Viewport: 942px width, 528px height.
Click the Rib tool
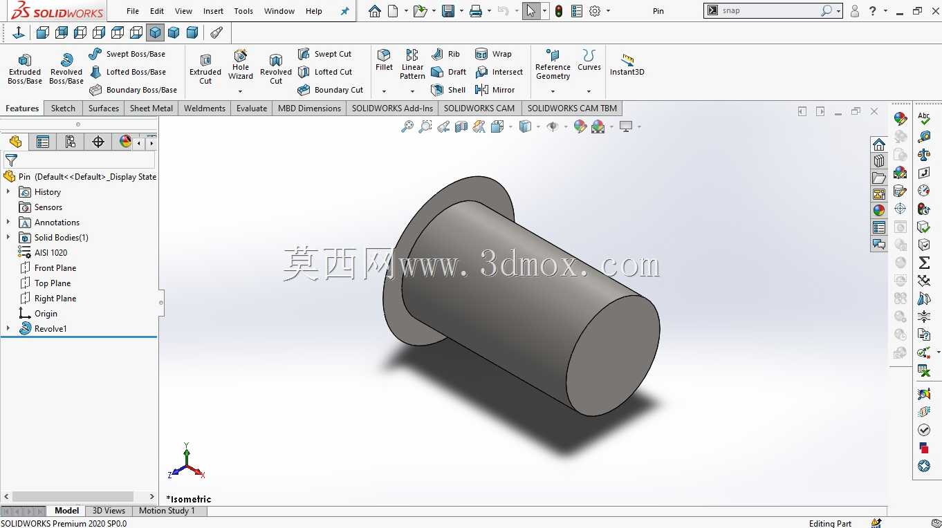[x=445, y=54]
